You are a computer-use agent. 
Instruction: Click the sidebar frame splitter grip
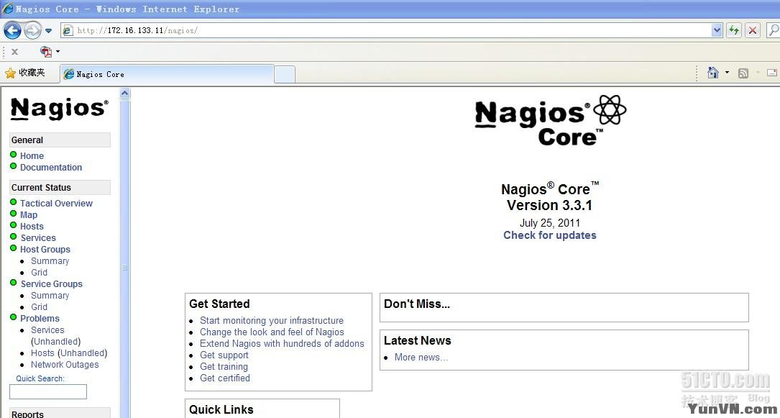click(125, 268)
